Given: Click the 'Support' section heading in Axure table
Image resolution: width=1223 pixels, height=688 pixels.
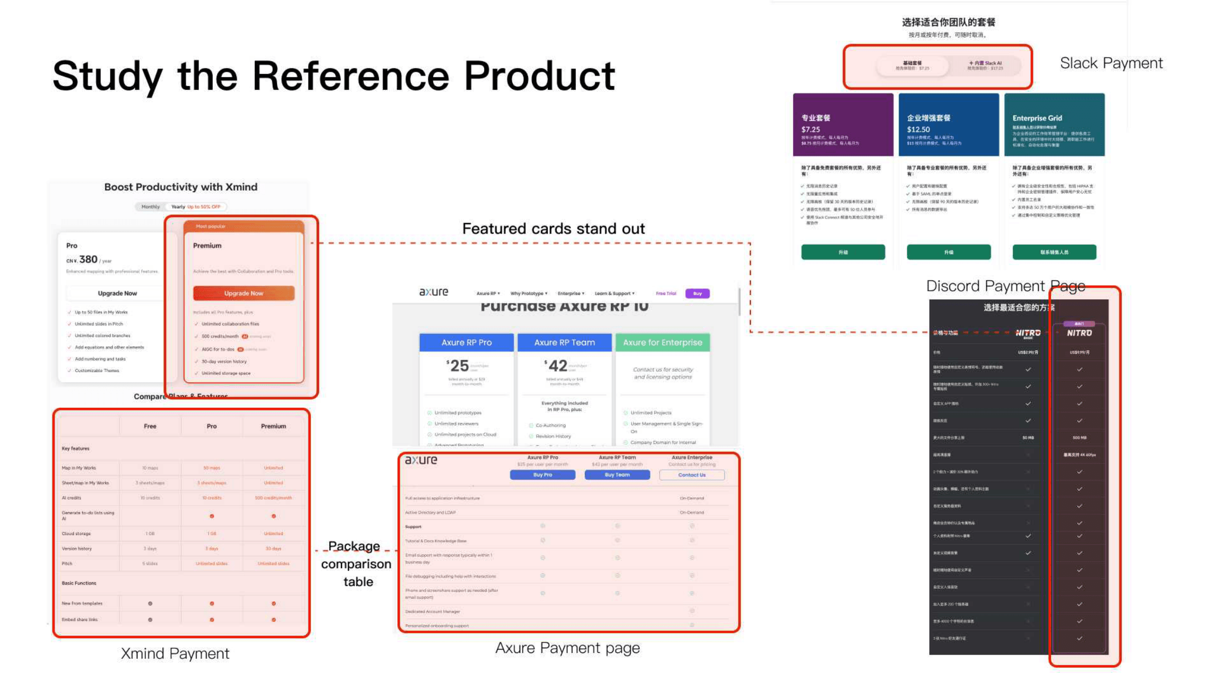Looking at the screenshot, I should [x=413, y=527].
